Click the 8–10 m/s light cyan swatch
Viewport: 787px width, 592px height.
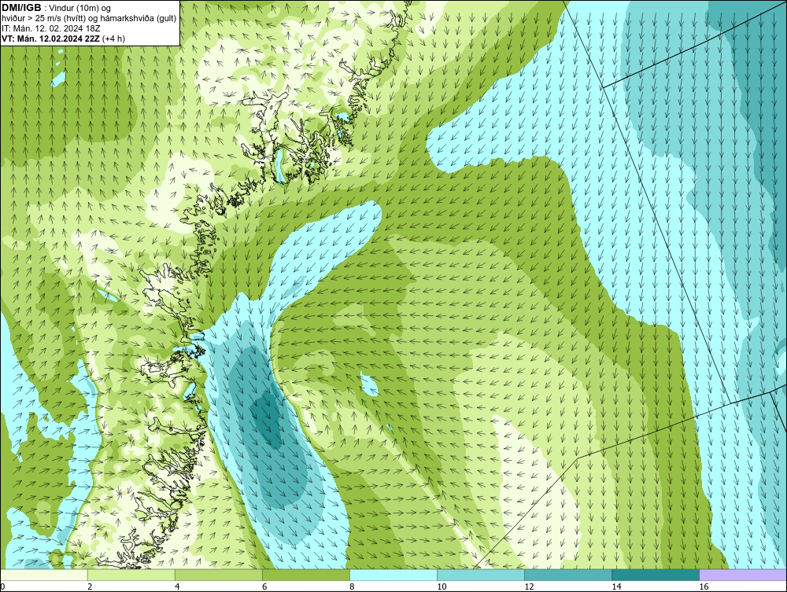click(x=393, y=575)
